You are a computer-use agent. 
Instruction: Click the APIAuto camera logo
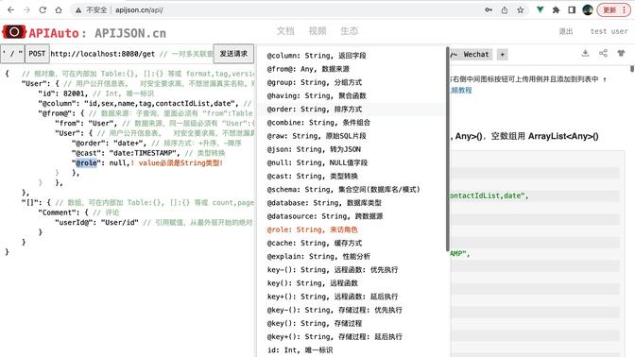pos(14,32)
